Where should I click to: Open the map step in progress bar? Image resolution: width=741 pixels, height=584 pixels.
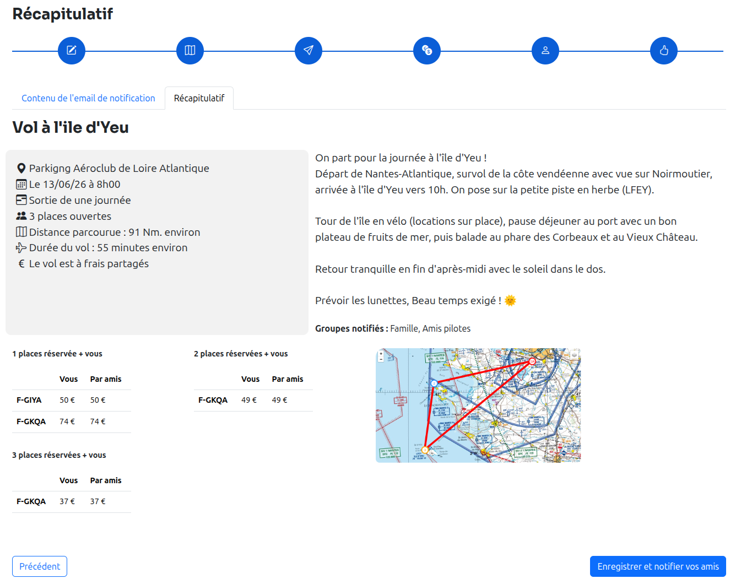point(190,51)
